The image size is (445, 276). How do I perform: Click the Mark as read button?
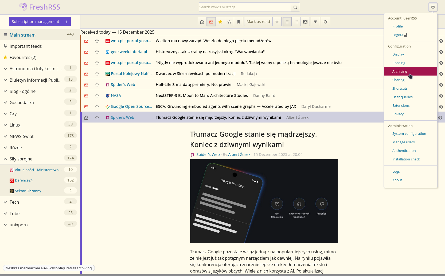coord(258,22)
